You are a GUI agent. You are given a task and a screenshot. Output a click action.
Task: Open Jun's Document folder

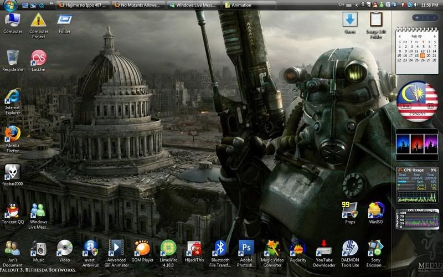pos(13,254)
